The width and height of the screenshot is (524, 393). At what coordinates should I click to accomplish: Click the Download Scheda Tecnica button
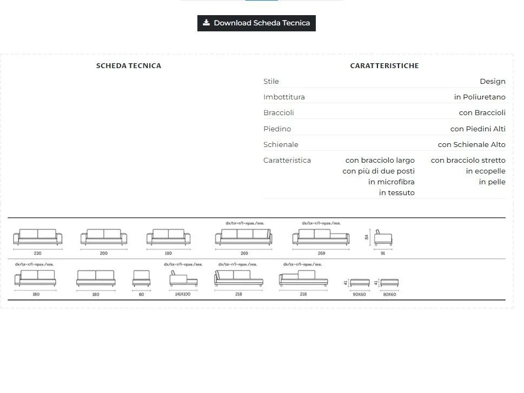click(x=256, y=23)
